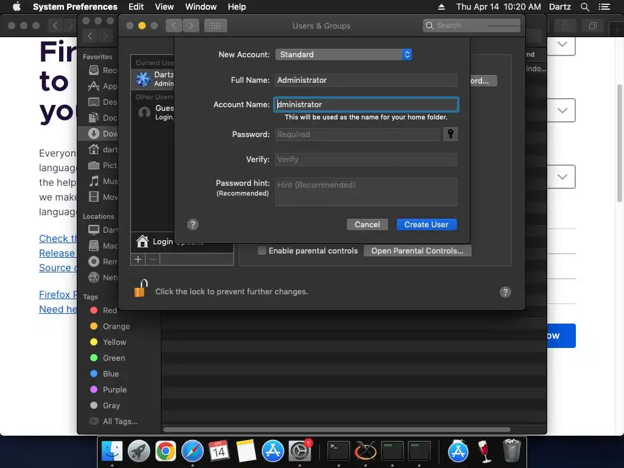Click the lock icon to prevent changes
The height and width of the screenshot is (468, 624).
(x=141, y=289)
